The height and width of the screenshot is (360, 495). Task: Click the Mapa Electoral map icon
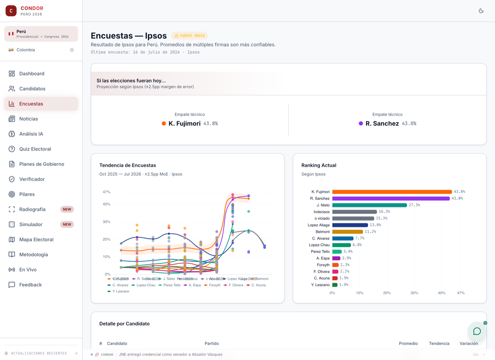pos(12,240)
